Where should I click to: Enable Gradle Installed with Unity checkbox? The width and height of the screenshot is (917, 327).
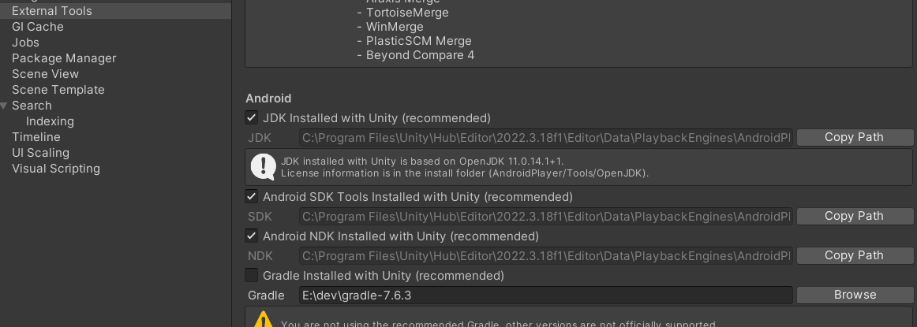tap(252, 276)
